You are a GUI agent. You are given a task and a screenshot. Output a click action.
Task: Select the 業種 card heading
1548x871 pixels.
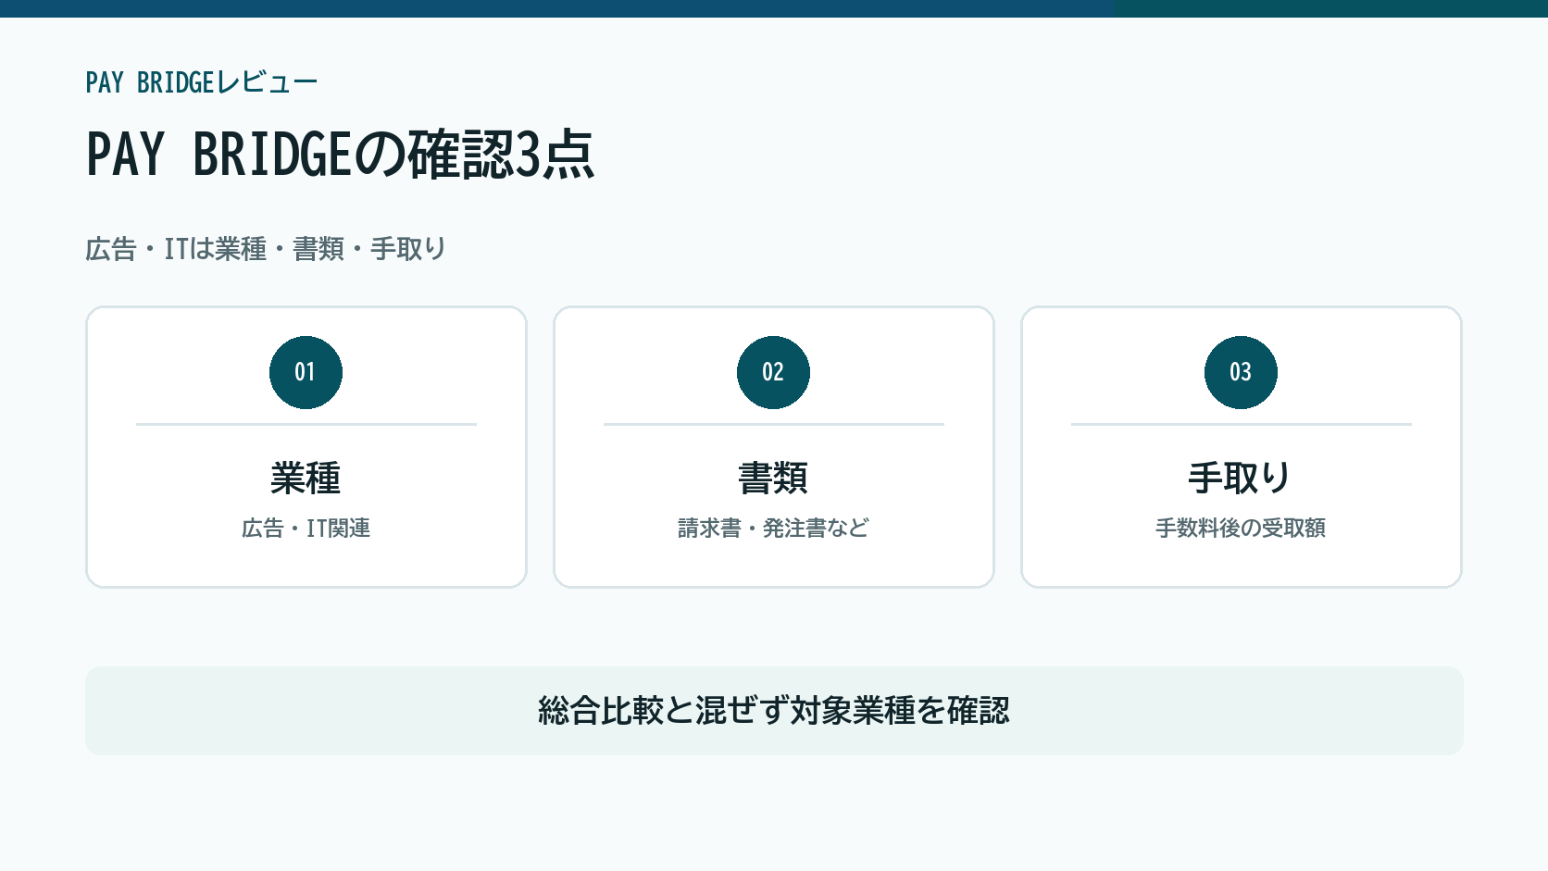click(306, 479)
